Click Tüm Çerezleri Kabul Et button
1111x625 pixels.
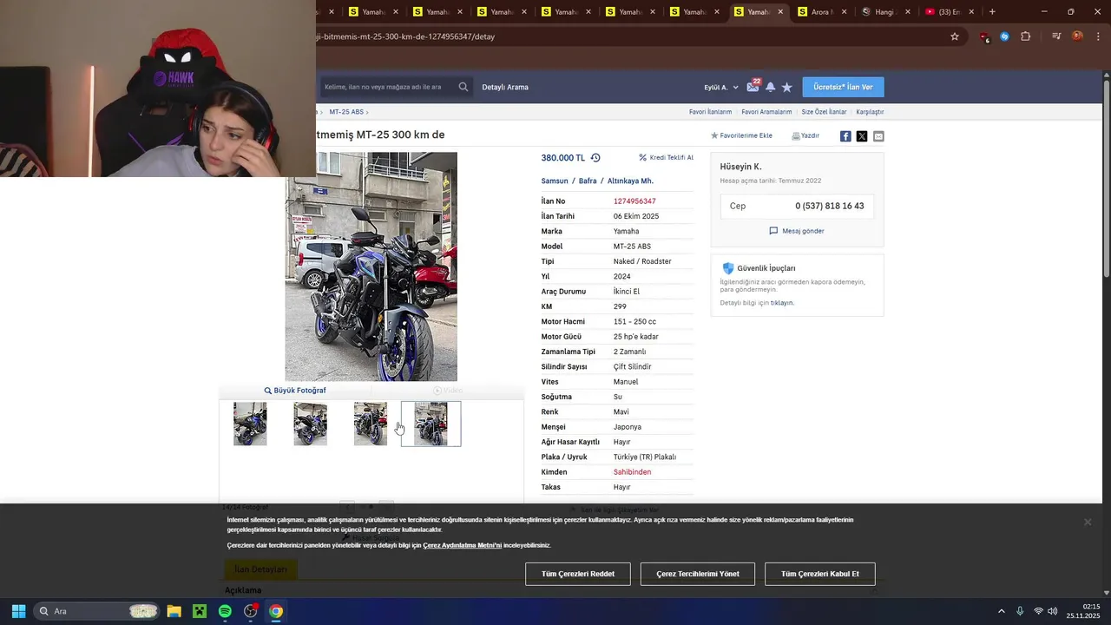(x=820, y=574)
